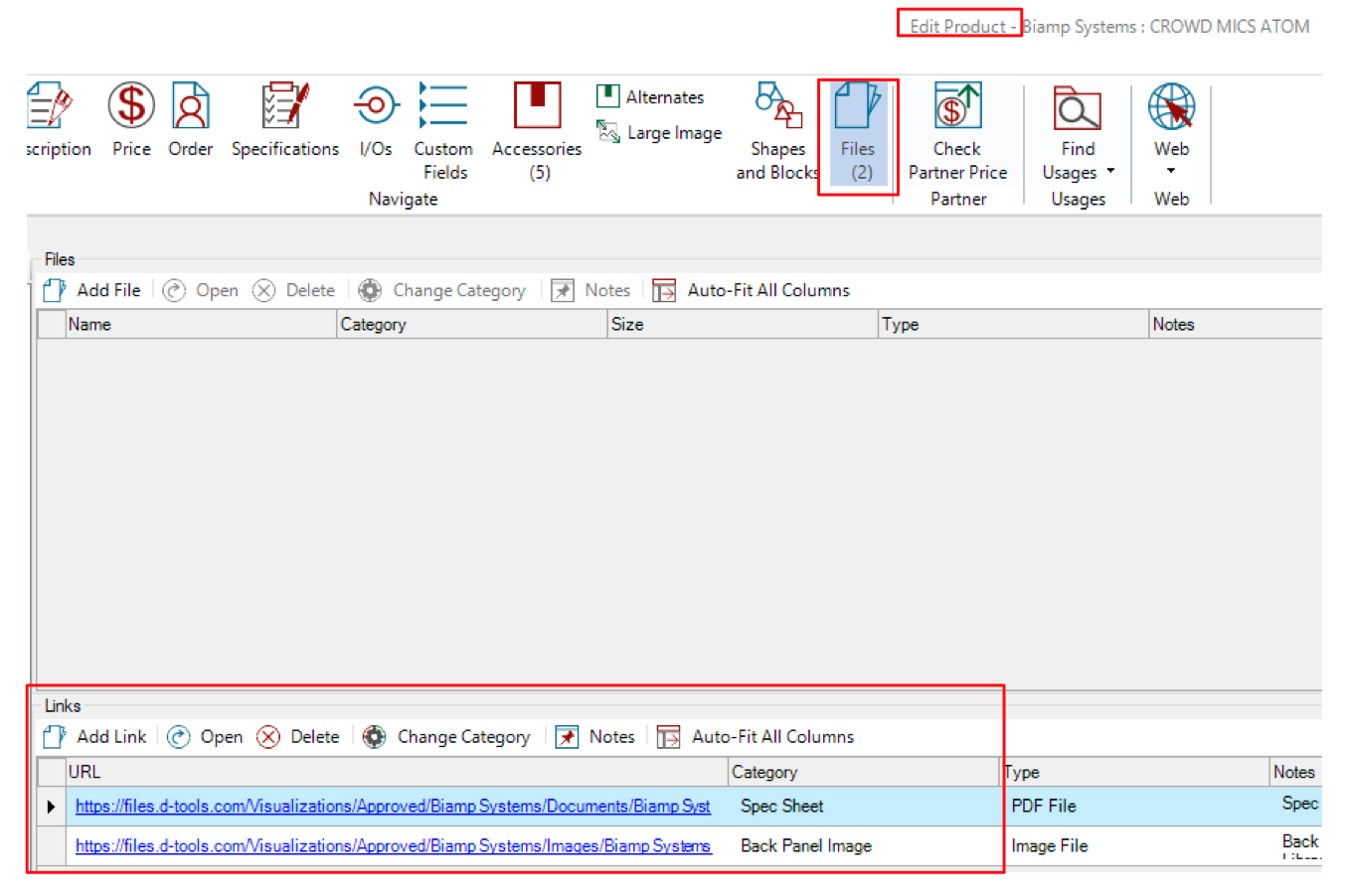The width and height of the screenshot is (1346, 896).
Task: Choose Change Category in Files toolbar
Action: [x=442, y=290]
